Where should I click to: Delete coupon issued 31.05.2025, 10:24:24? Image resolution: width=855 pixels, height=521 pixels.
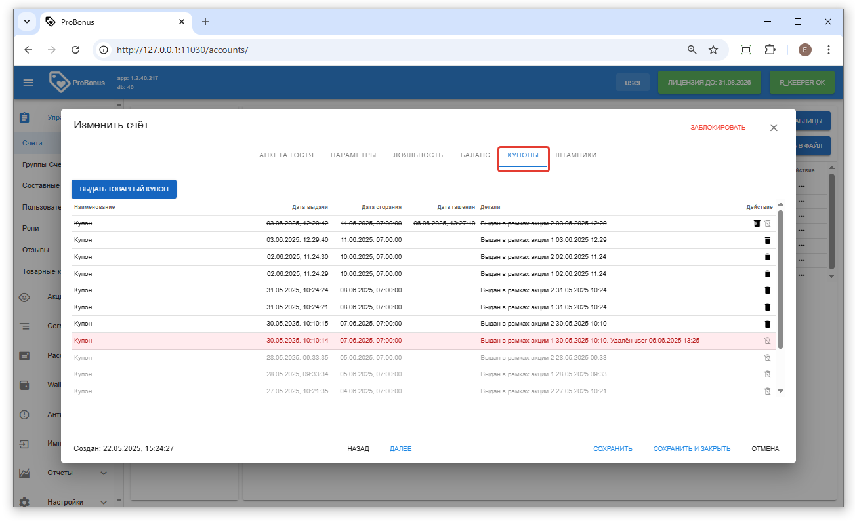pyautogui.click(x=767, y=290)
